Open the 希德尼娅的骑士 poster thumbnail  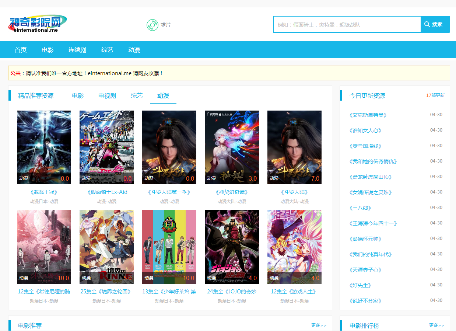(x=44, y=247)
